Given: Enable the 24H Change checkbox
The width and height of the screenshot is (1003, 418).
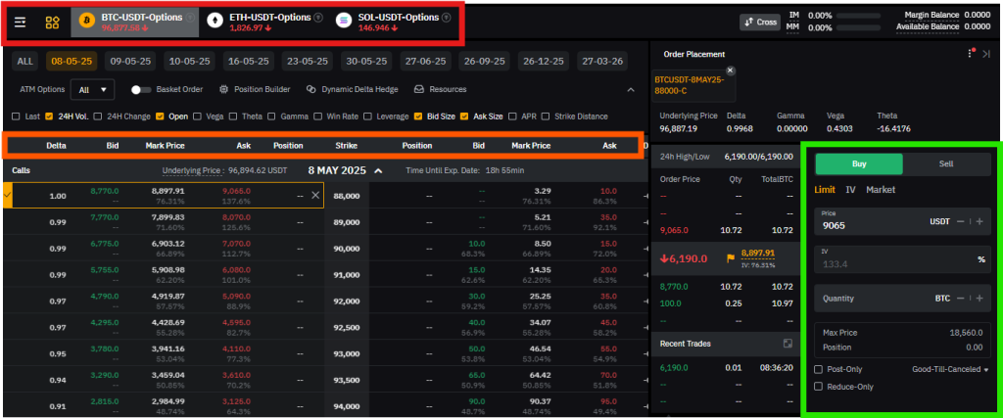Looking at the screenshot, I should coord(98,116).
